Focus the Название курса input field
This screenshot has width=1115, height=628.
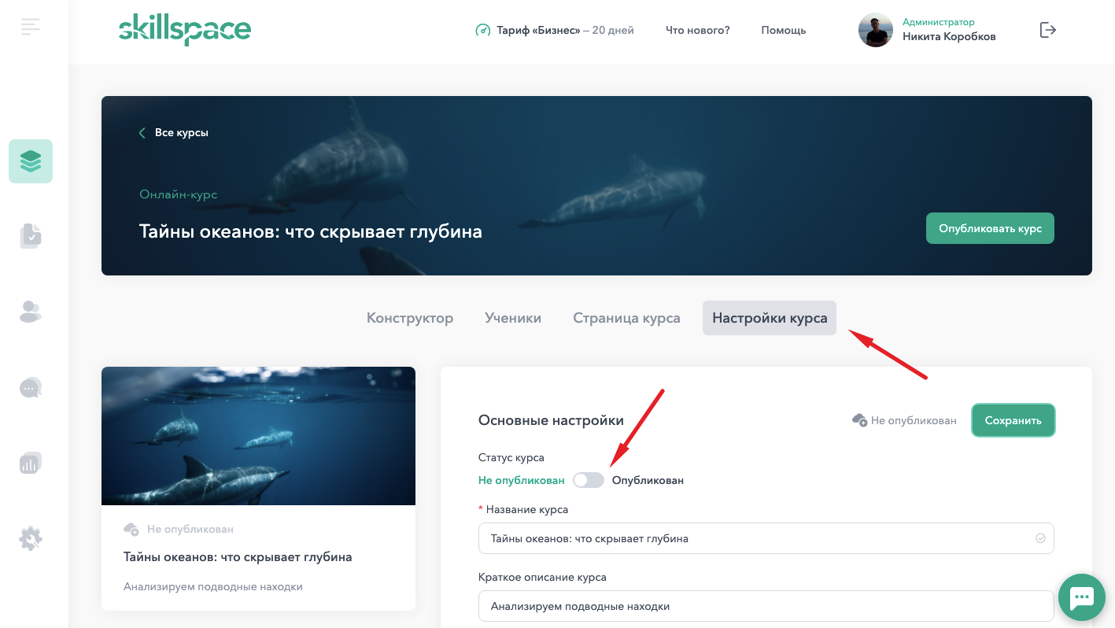pos(766,538)
